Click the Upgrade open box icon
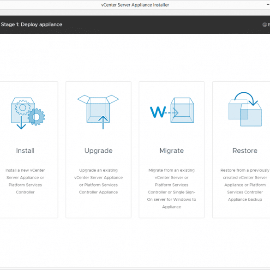 click(x=98, y=112)
